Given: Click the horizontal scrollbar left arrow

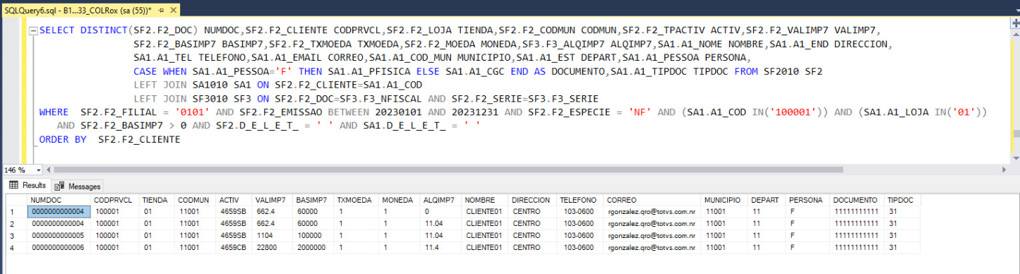Looking at the screenshot, I should pyautogui.click(x=49, y=169).
